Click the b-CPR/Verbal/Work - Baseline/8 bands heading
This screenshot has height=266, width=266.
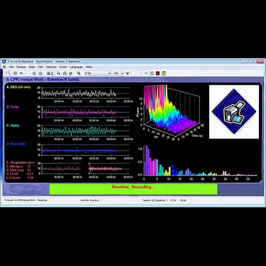(43, 79)
